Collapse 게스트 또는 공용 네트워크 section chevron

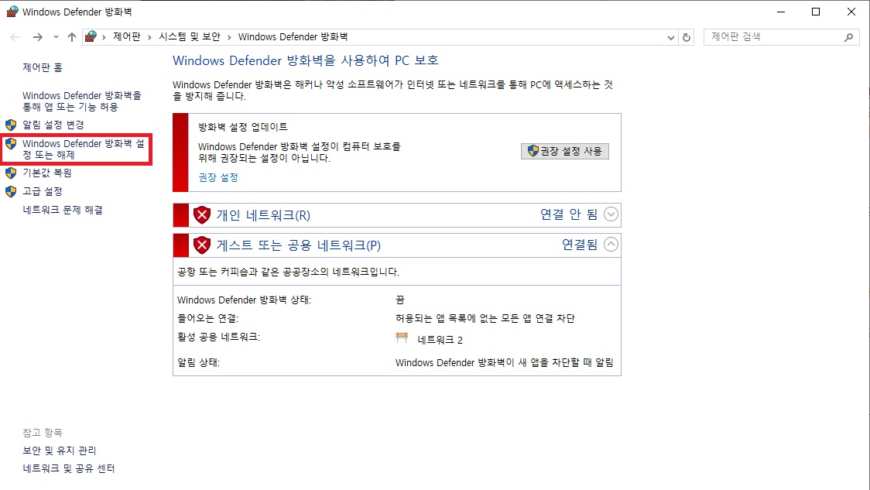(x=611, y=244)
